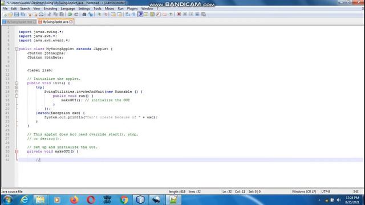This screenshot has height=205, width=365.
Task: Toggle INS insert mode in status bar
Action: (356, 191)
